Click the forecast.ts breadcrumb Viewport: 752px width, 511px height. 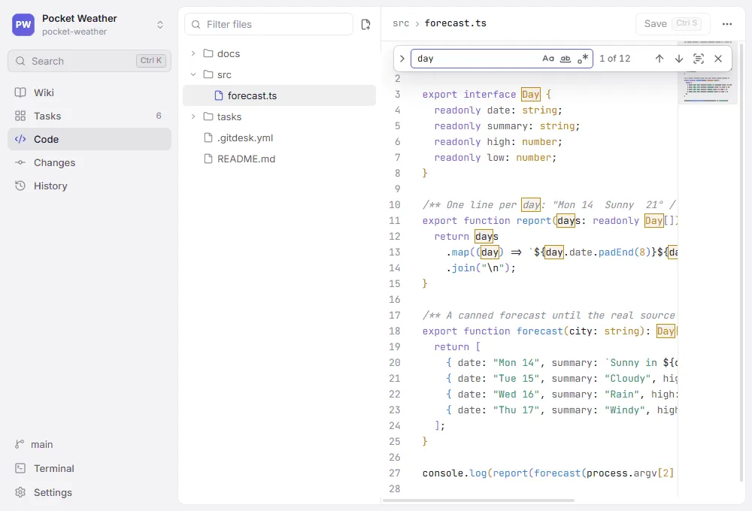455,23
